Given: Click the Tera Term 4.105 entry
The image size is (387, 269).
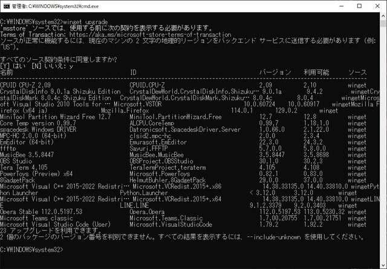Looking at the screenshot, I should click(x=24, y=167).
